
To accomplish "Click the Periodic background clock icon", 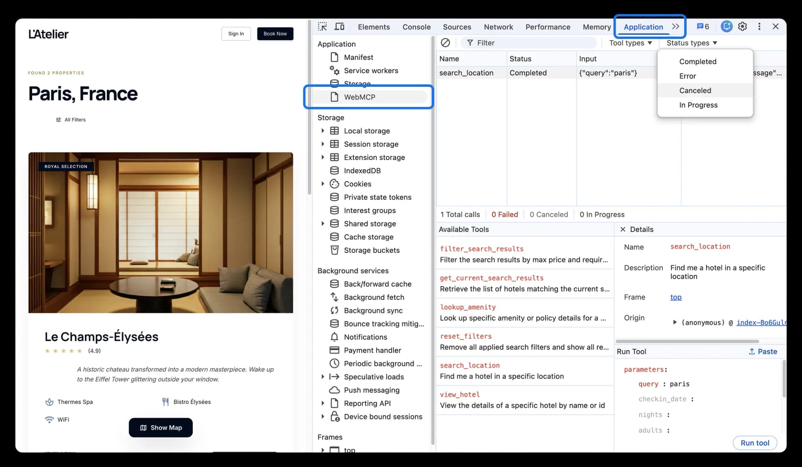I will [x=334, y=363].
